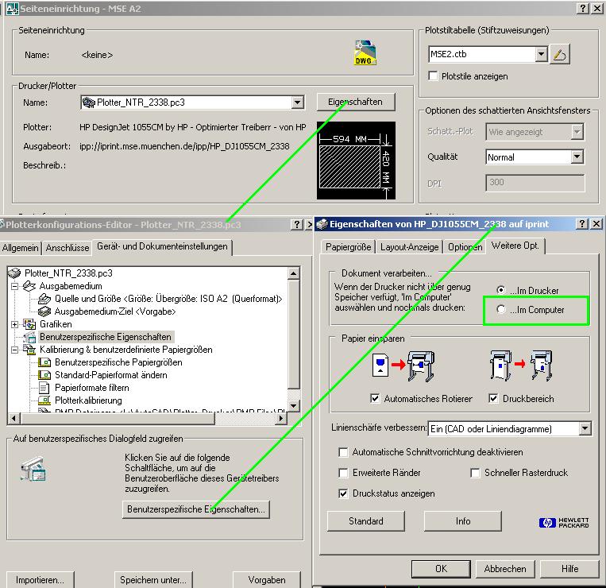
Task: Toggle the Druckbereich checkbox
Action: click(493, 399)
